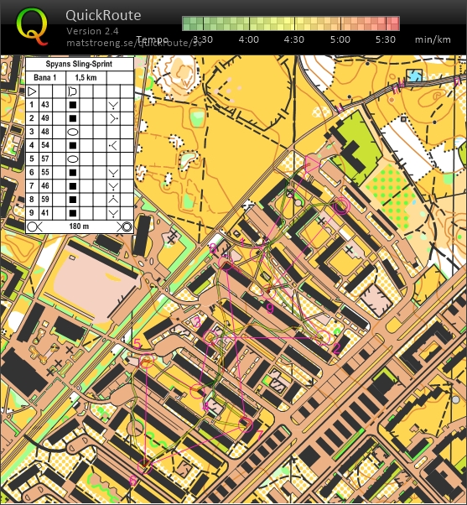Click the blue pond on the map
Viewport: 467px width, 505px height.
(414, 75)
